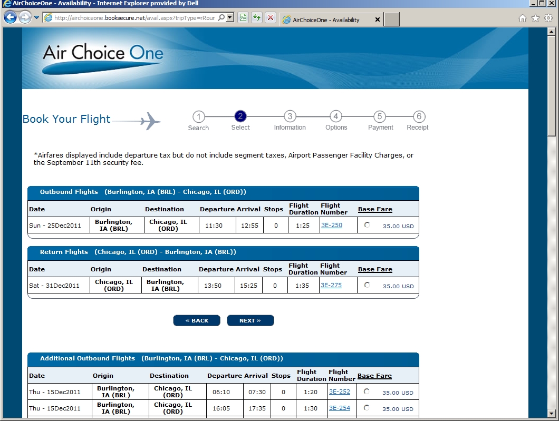Image resolution: width=559 pixels, height=421 pixels.
Task: Select the 3E-254 fare radio
Action: pos(367,408)
